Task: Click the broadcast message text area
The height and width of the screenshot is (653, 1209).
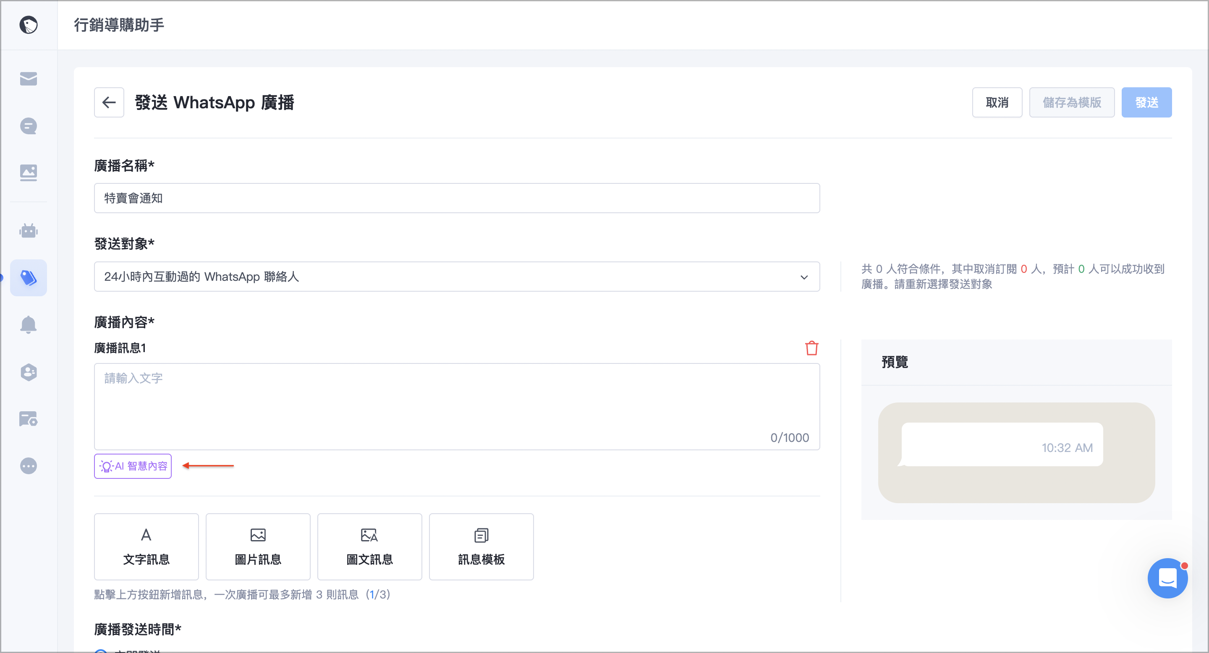Action: 457,407
